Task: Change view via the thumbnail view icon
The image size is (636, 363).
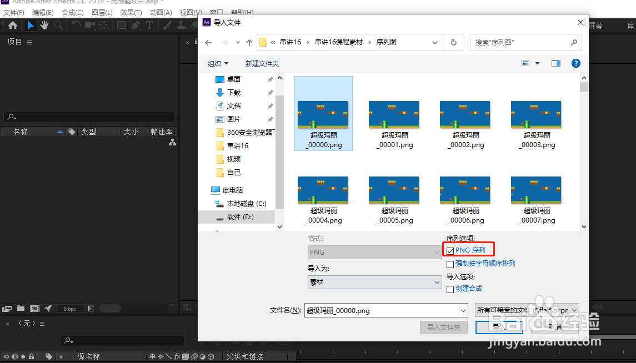Action: (525, 63)
